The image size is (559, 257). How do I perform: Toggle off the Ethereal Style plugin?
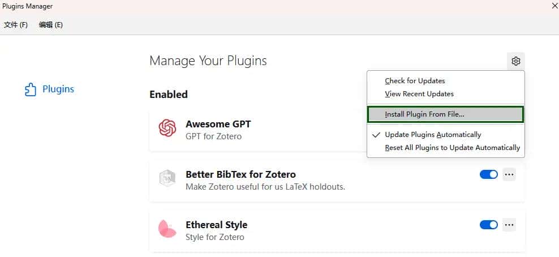488,225
